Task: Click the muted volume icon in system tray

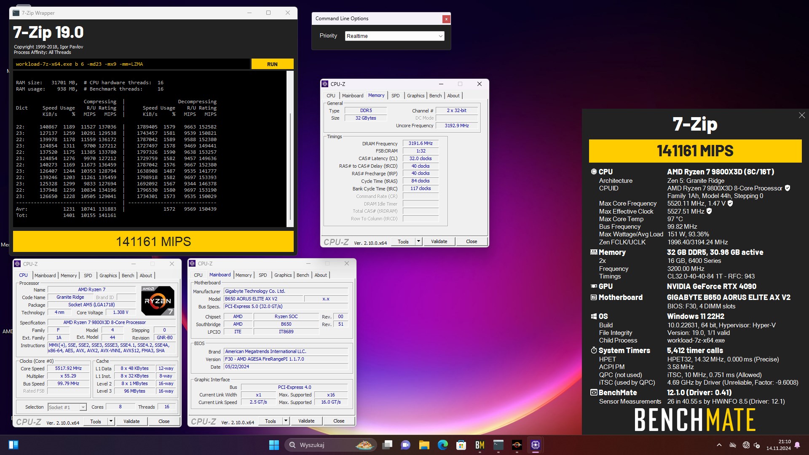Action: pos(757,445)
